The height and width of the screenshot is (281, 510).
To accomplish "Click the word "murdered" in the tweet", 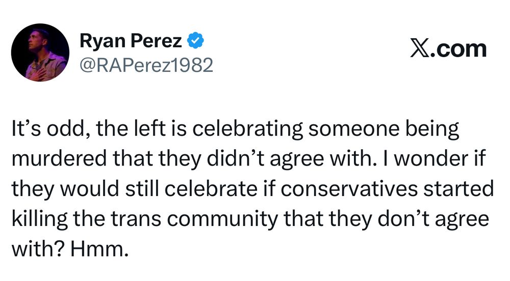I will click(59, 158).
